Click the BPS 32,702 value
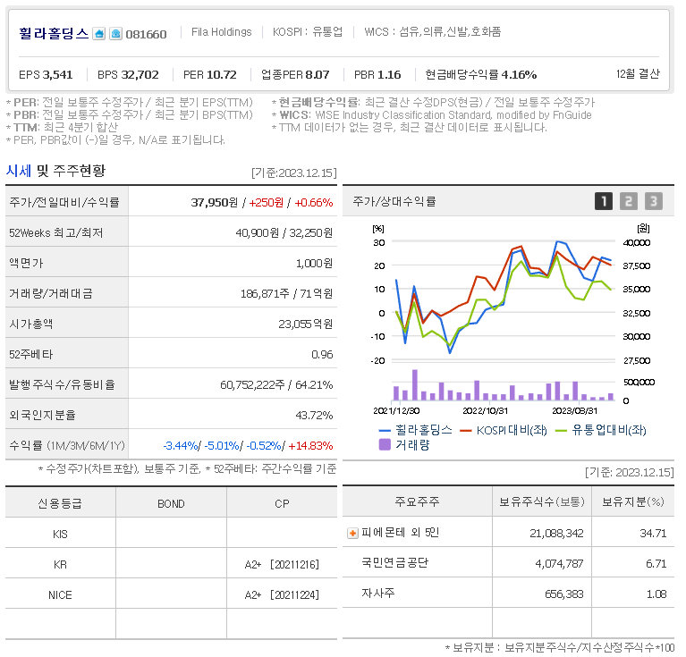The height and width of the screenshot is (657, 686). pos(128,75)
